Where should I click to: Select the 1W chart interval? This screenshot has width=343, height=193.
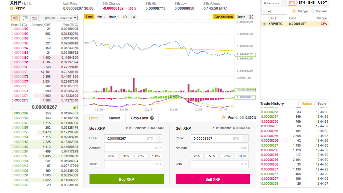(133, 17)
